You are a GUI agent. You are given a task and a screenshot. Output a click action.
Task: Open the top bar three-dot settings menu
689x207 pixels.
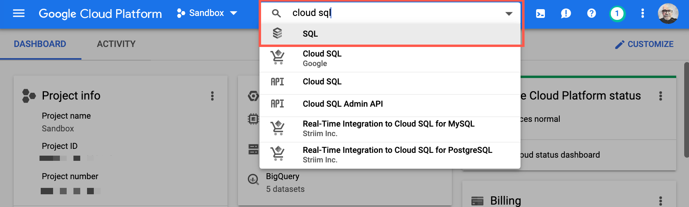(642, 14)
